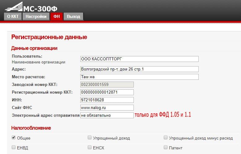Click the Пользователь: label
The width and height of the screenshot is (241, 154).
27,56
